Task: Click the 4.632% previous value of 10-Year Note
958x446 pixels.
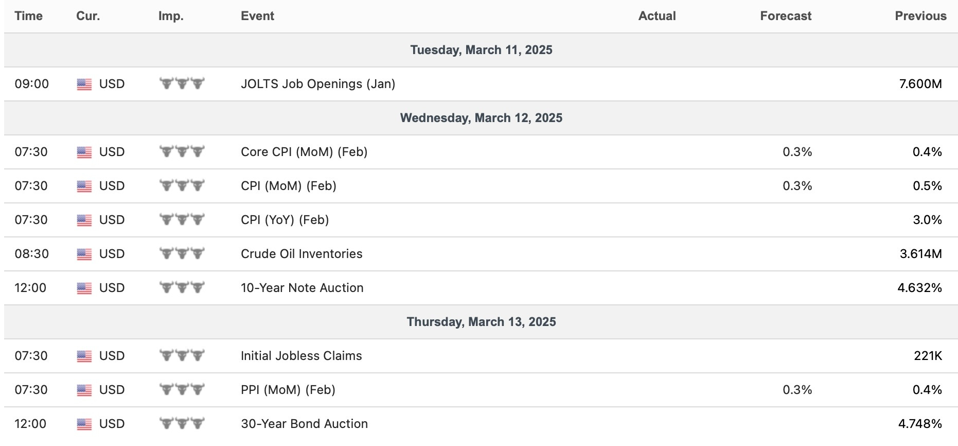Action: (920, 288)
